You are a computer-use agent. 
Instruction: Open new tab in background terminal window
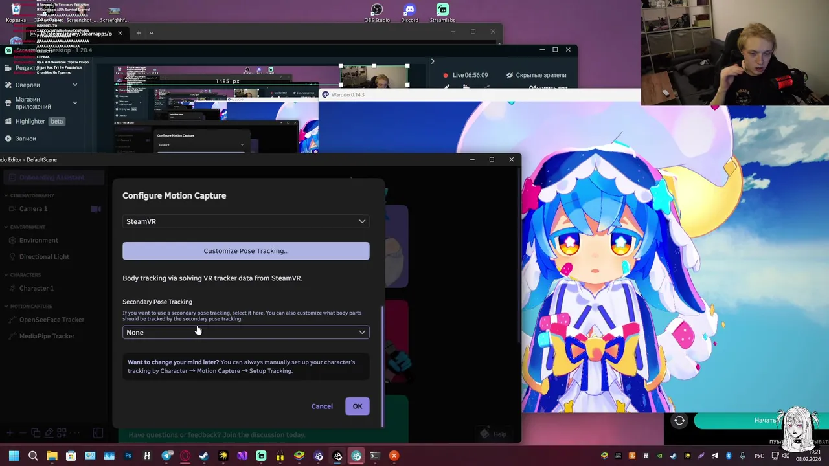coord(138,33)
